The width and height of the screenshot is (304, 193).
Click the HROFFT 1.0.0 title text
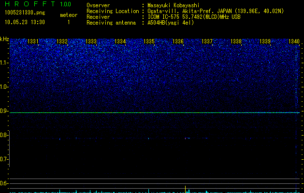click(38, 4)
